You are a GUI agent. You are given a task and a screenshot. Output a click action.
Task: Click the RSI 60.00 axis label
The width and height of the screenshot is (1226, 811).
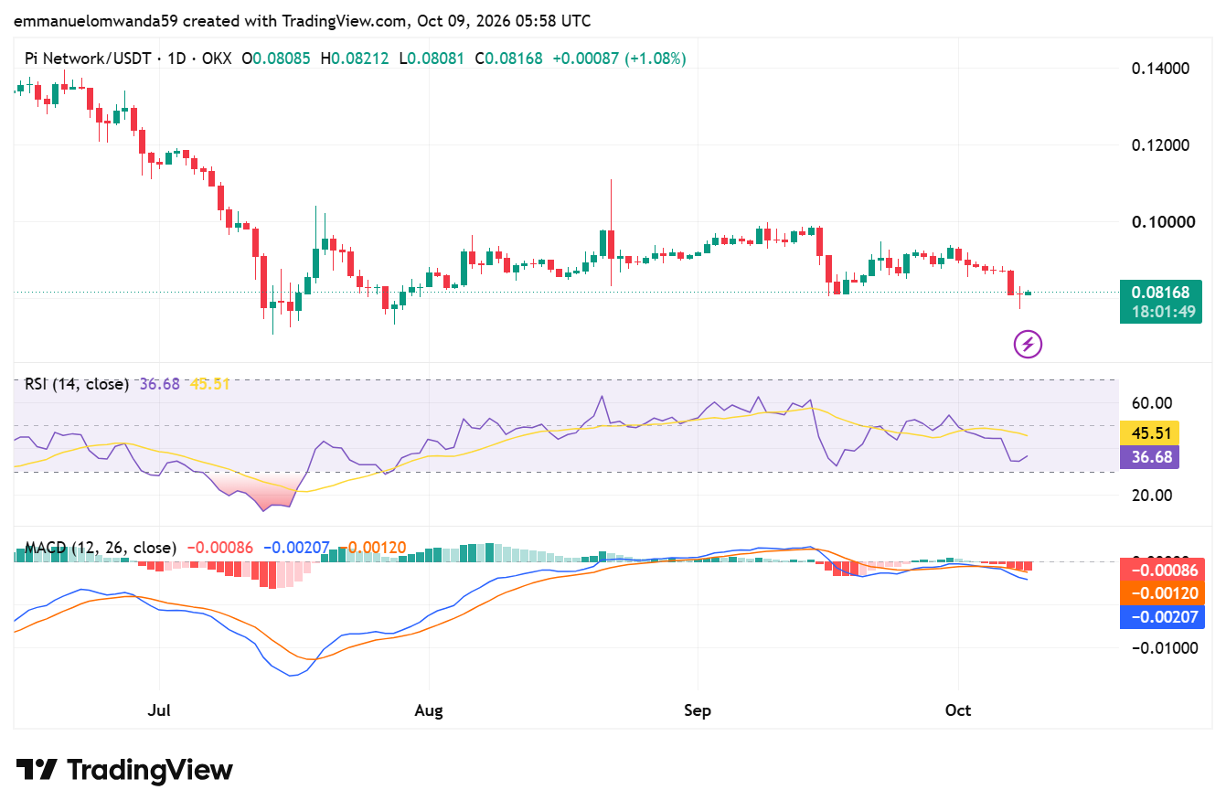(1152, 403)
